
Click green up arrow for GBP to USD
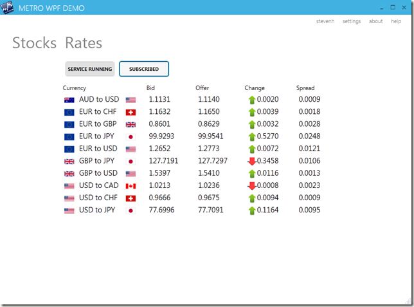pos(252,174)
